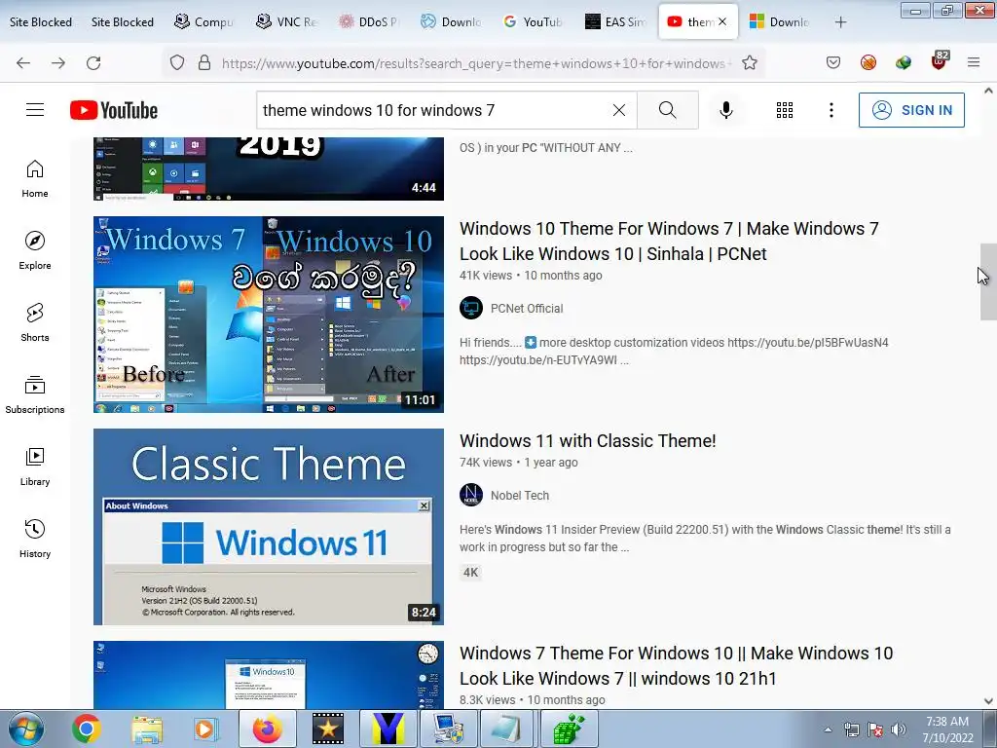
Task: Open the 2019 video thumbnail
Action: [x=269, y=168]
